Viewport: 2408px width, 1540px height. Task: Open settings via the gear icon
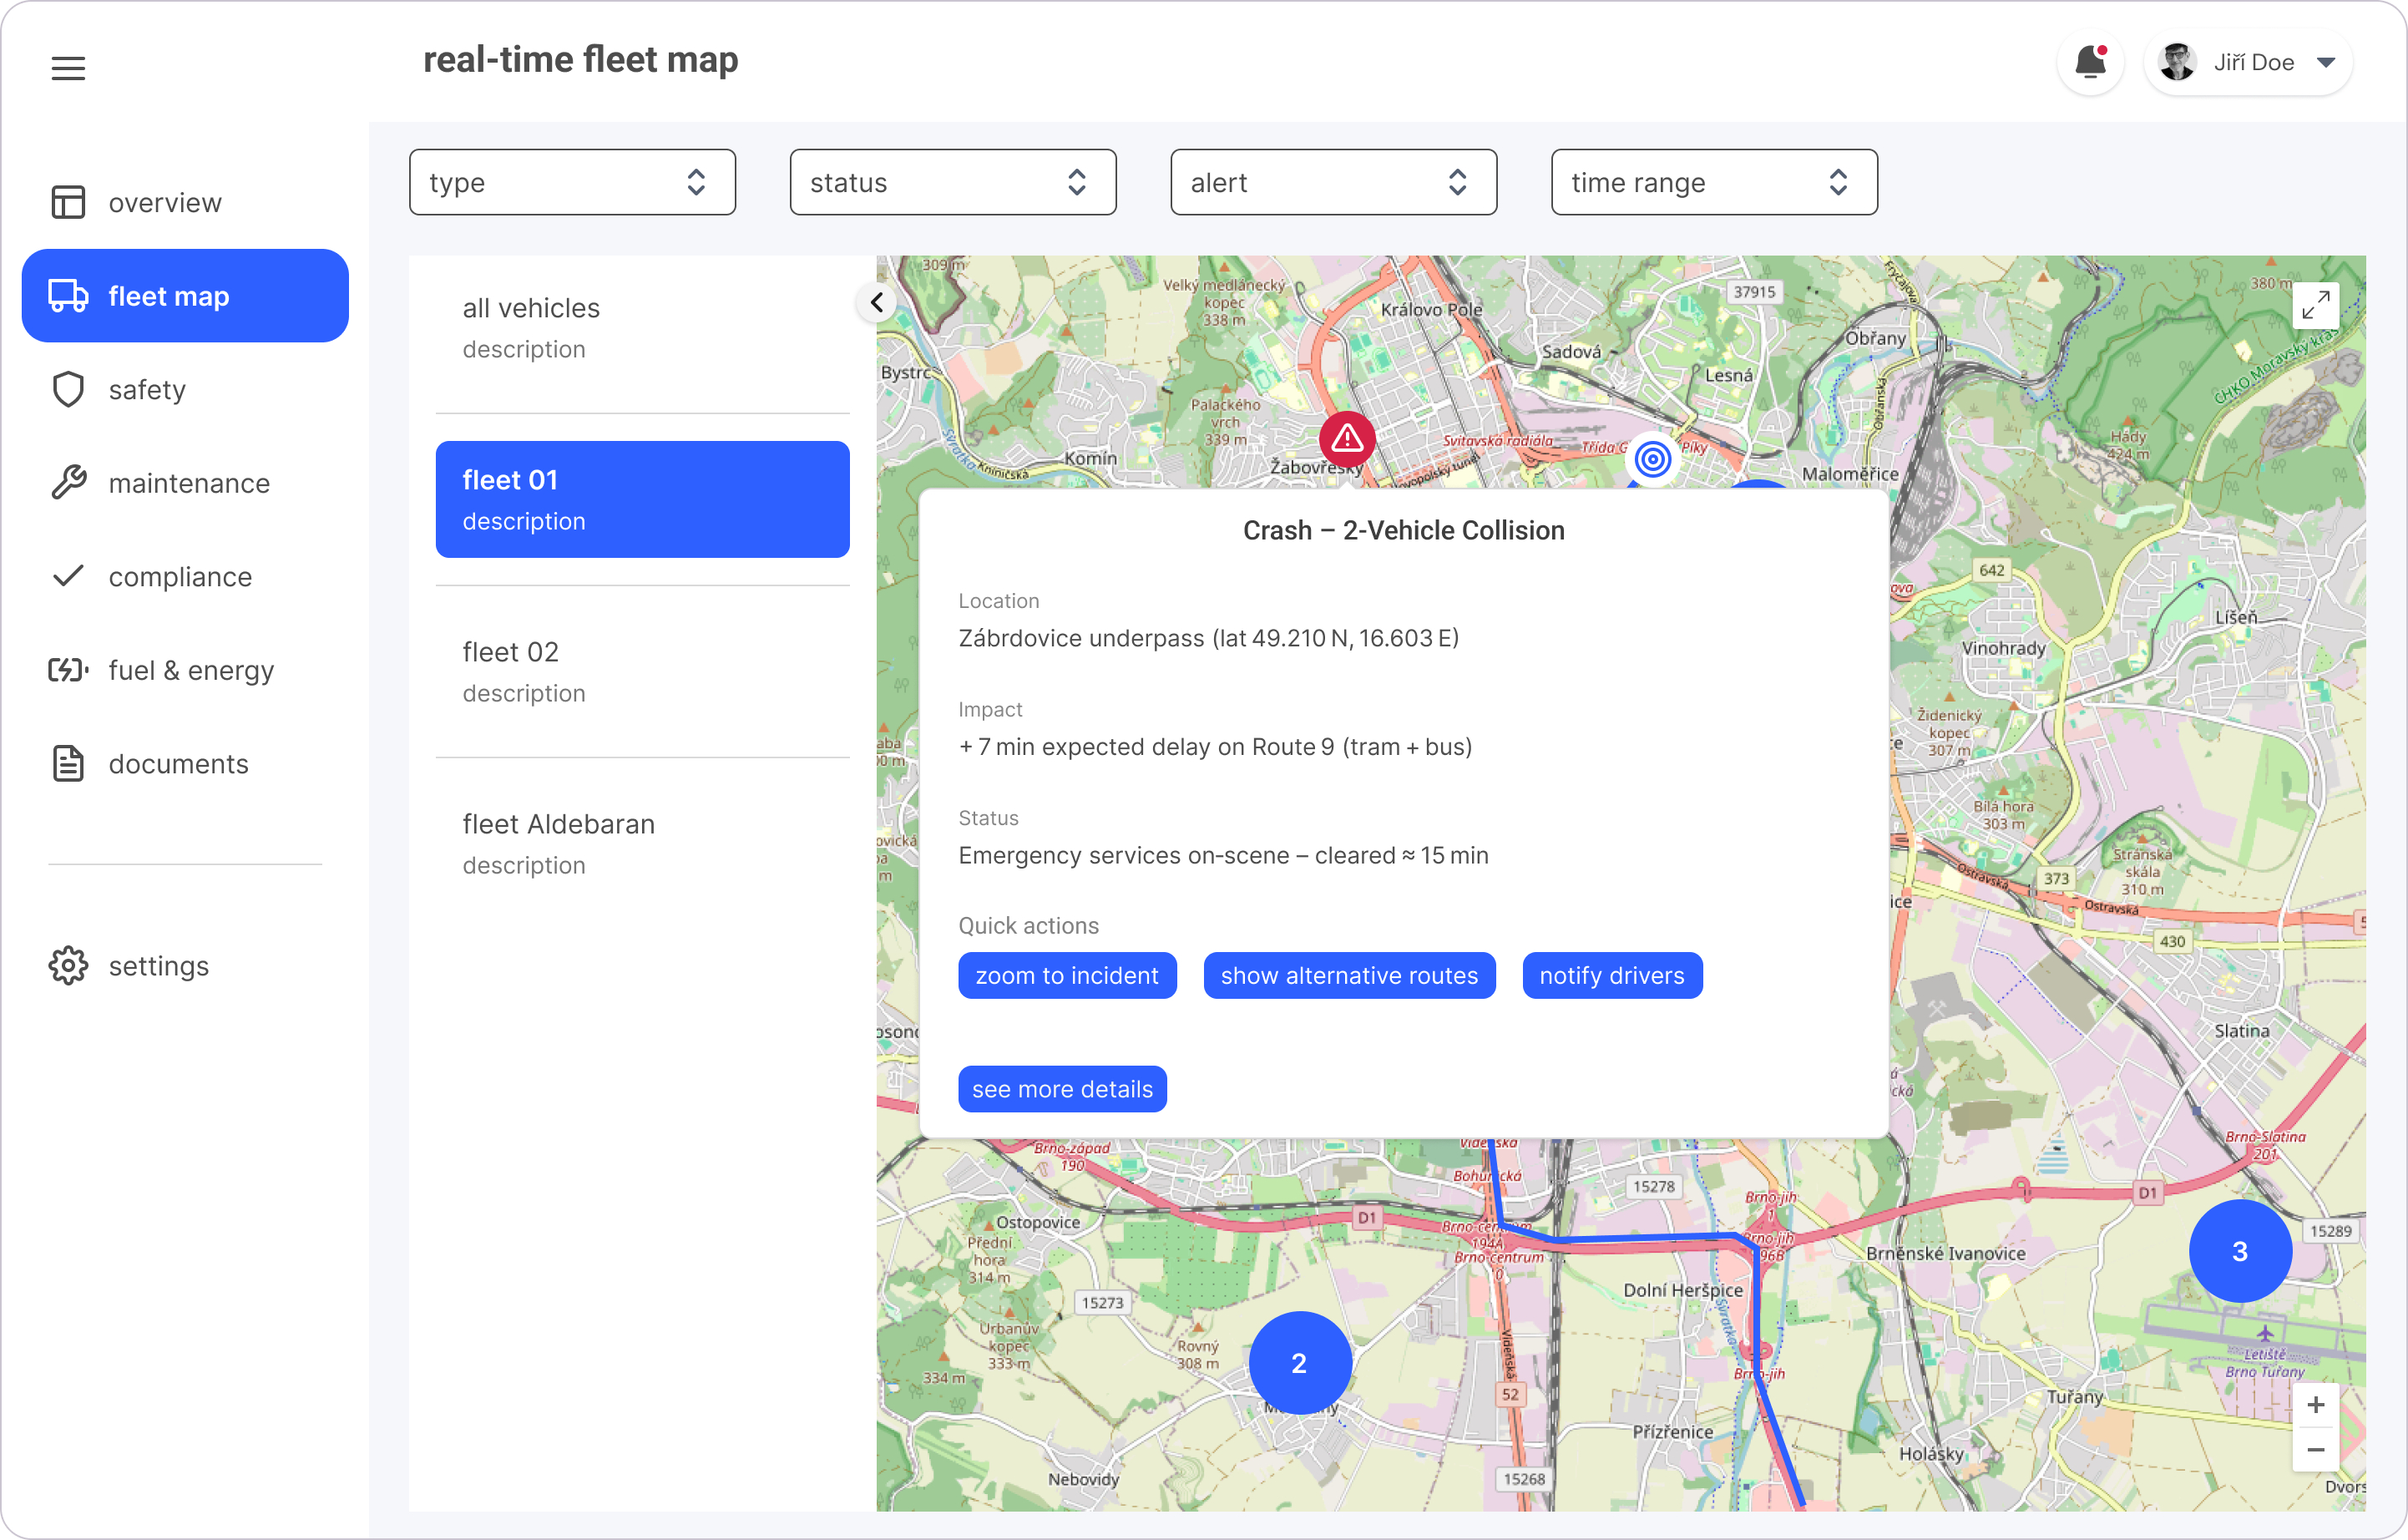(68, 966)
